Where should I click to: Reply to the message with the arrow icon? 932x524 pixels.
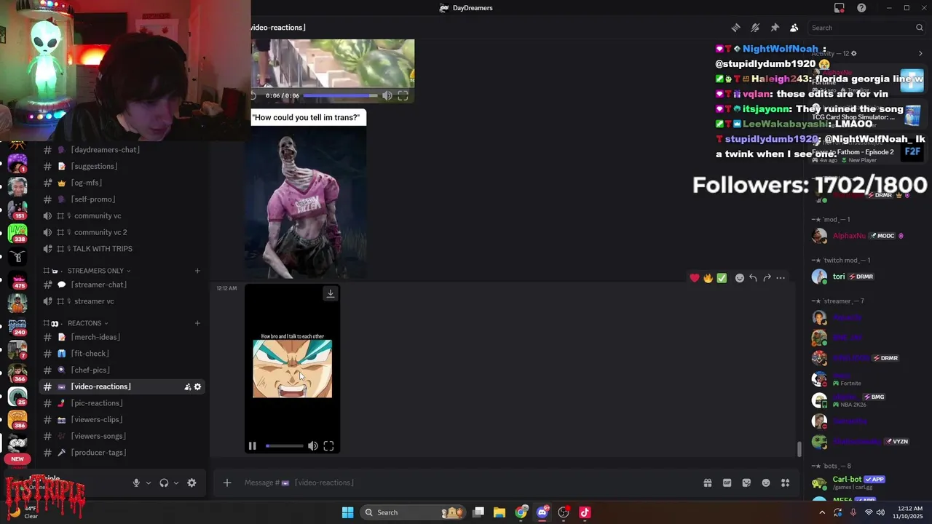click(x=753, y=278)
